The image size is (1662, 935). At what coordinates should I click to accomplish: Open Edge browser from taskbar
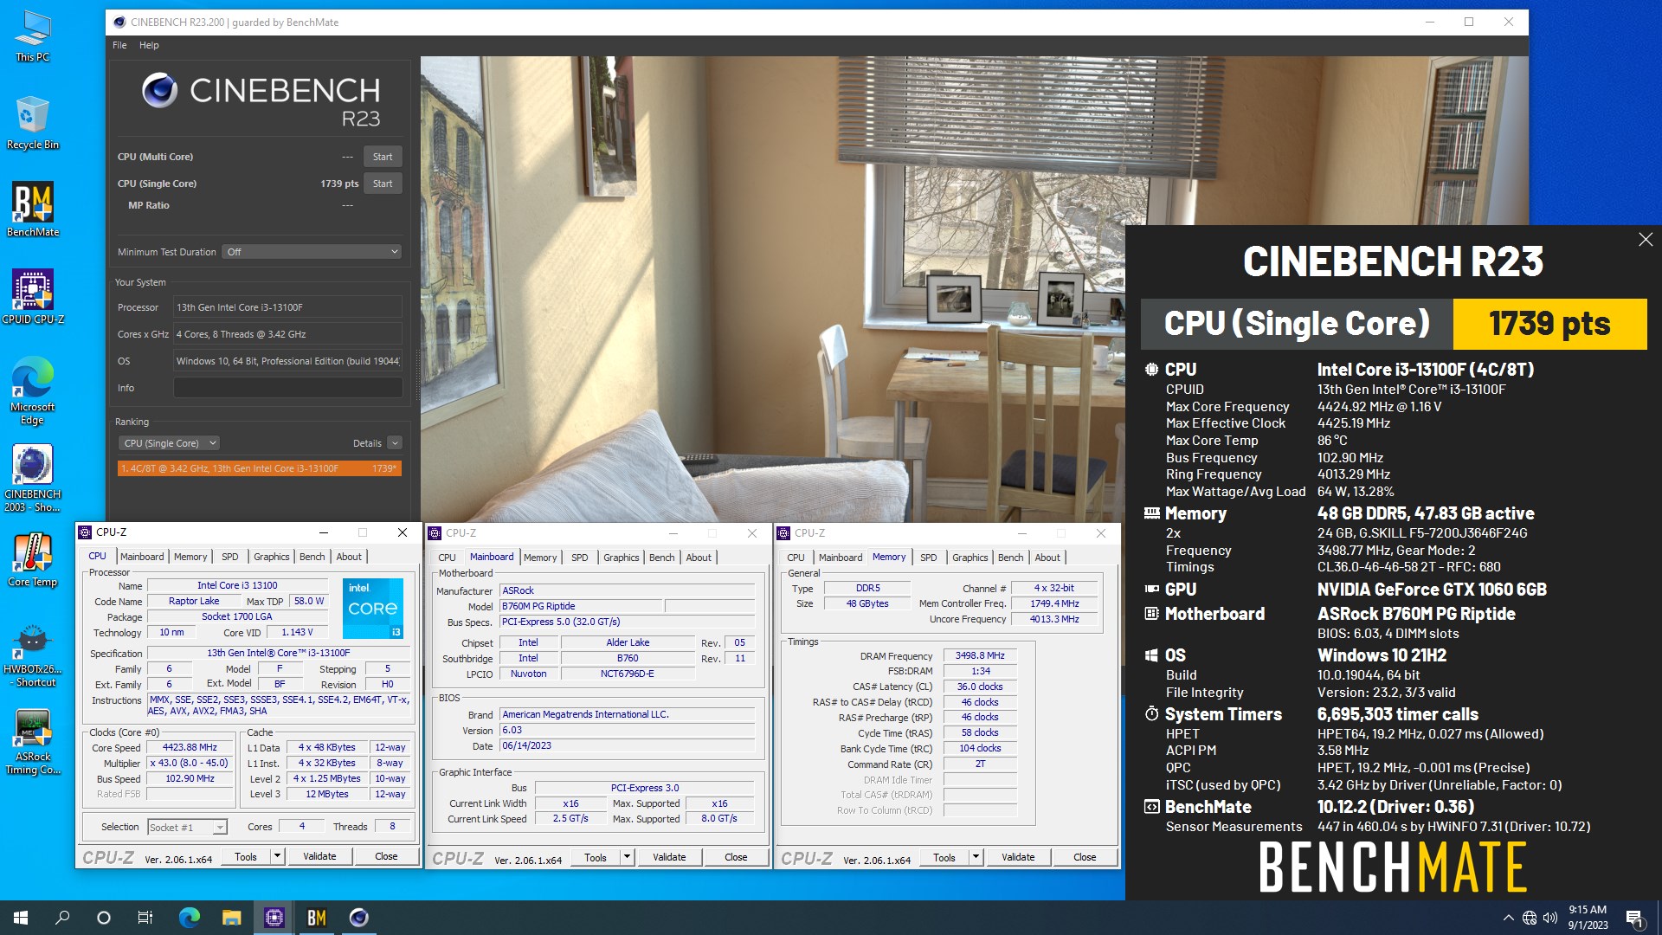point(189,918)
